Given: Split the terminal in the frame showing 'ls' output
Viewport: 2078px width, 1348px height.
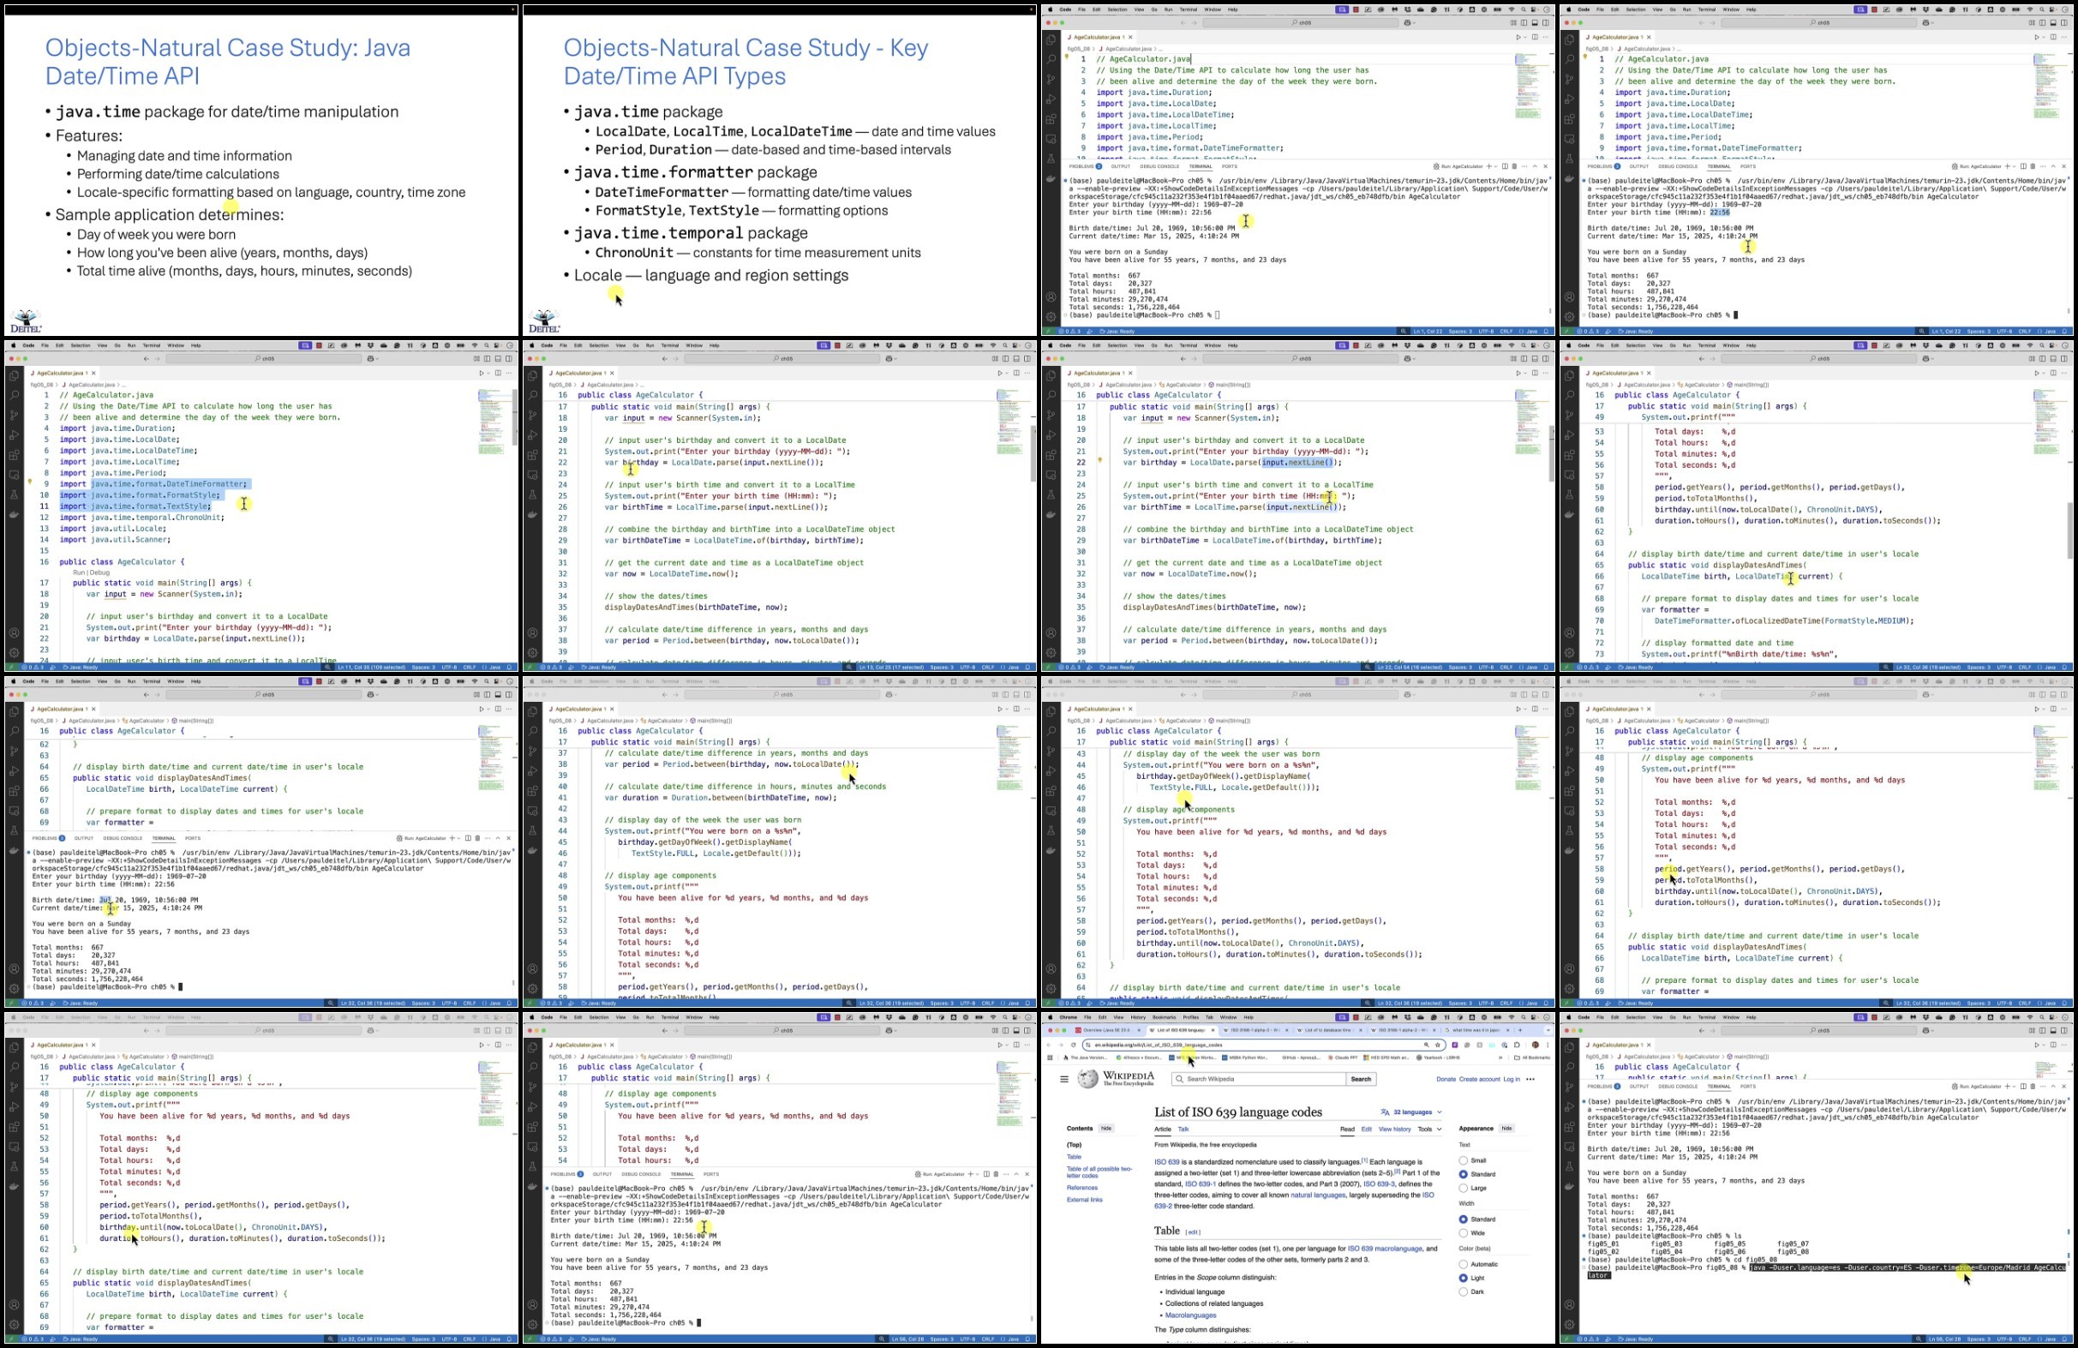Looking at the screenshot, I should pyautogui.click(x=2023, y=1087).
